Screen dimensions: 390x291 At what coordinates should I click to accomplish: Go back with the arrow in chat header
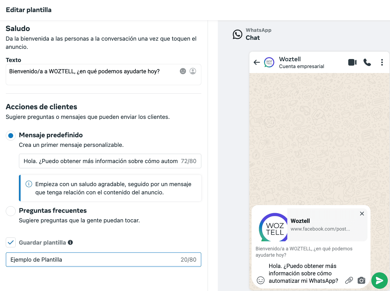(257, 62)
